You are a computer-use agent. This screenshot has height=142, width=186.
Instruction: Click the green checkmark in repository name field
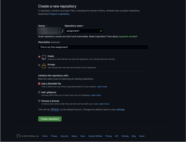[x=101, y=31]
